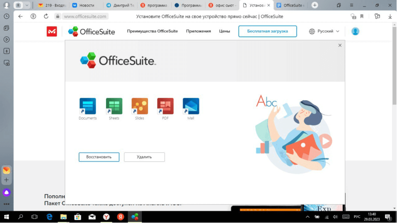The height and width of the screenshot is (223, 397).
Task: Open the PDF app shortcut icon
Action: [165, 106]
